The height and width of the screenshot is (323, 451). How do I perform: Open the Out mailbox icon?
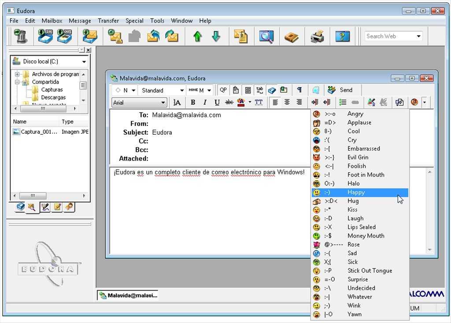pyautogui.click(x=64, y=36)
